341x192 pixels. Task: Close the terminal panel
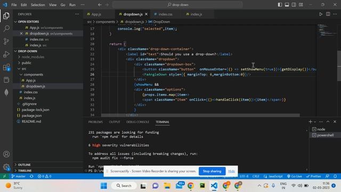point(335,122)
